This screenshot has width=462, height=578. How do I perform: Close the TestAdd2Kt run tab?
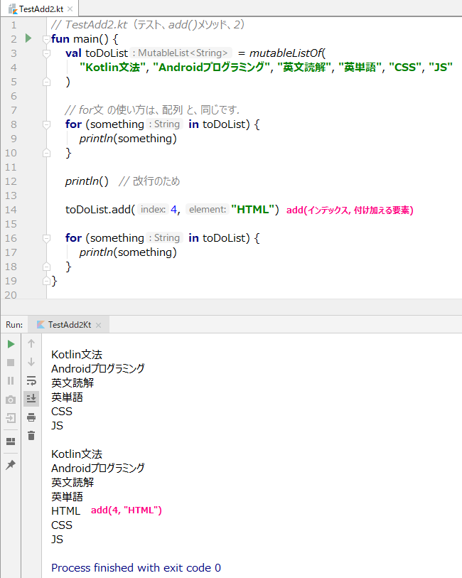[98, 325]
